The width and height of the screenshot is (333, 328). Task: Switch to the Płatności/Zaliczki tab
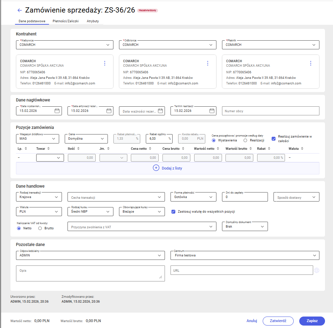[x=66, y=21]
